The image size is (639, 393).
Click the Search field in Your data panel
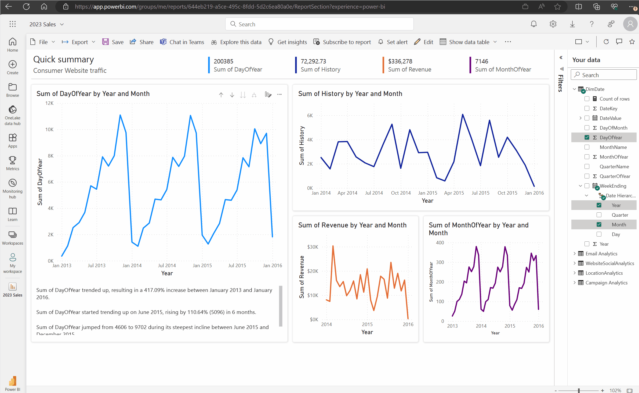click(x=603, y=74)
